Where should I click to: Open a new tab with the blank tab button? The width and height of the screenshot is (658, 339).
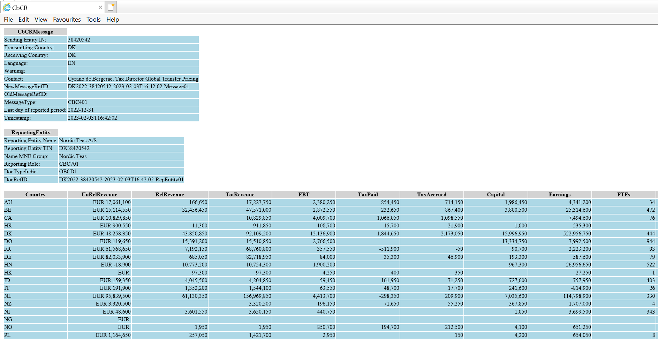(111, 7)
